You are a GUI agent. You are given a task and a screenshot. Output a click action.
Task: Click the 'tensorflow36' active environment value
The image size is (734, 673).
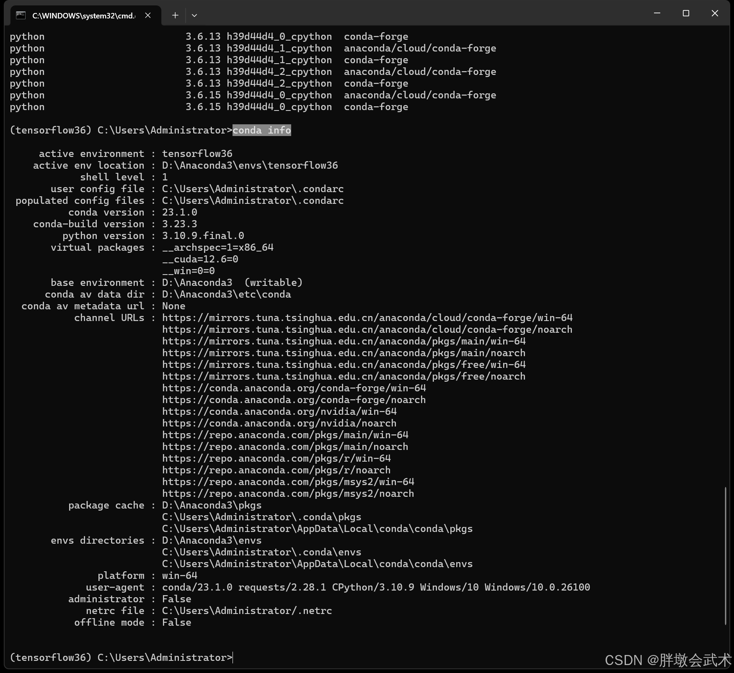(197, 154)
